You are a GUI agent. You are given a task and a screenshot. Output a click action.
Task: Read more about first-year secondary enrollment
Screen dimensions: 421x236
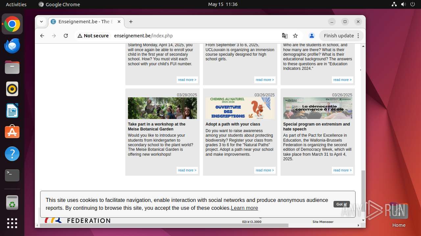187,80
